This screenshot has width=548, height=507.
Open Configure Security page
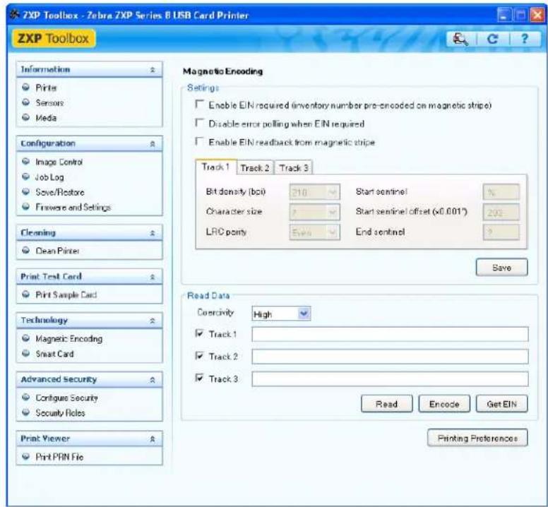pyautogui.click(x=66, y=398)
